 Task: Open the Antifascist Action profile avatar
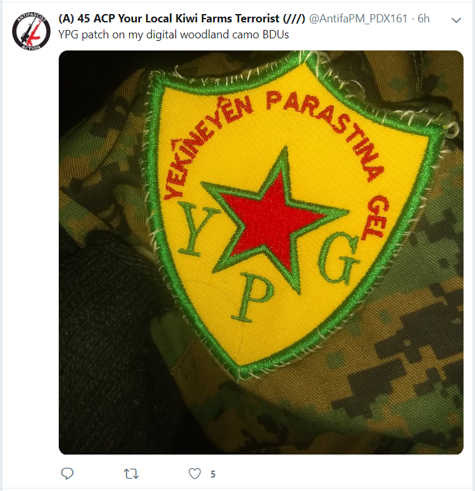coord(31,31)
